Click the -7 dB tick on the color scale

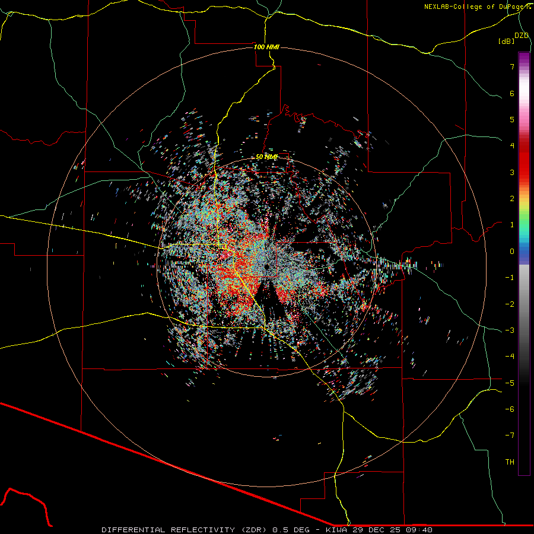510,435
